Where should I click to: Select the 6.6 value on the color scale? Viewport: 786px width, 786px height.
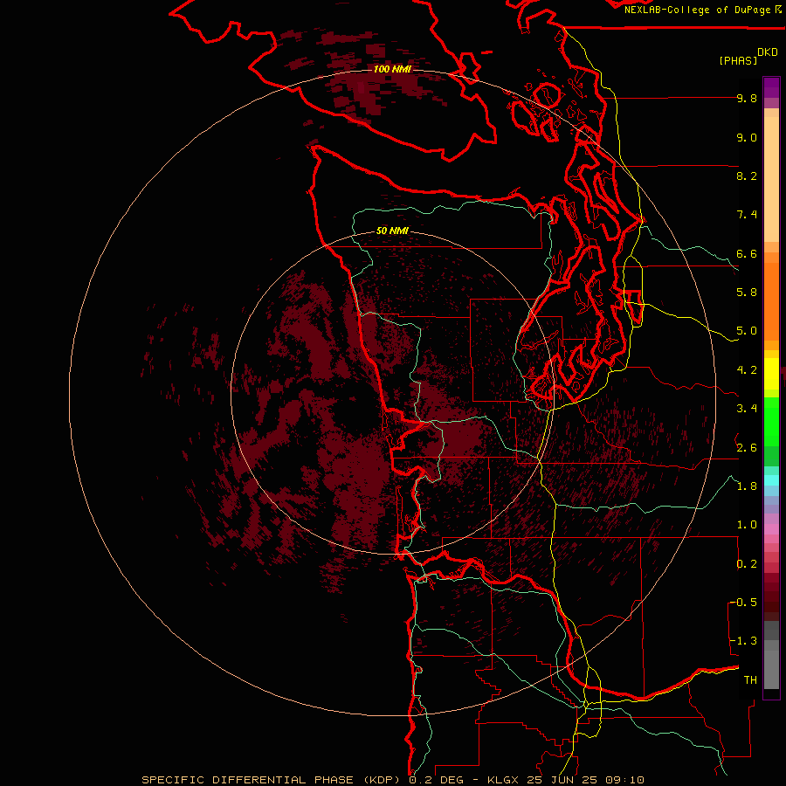tap(747, 253)
